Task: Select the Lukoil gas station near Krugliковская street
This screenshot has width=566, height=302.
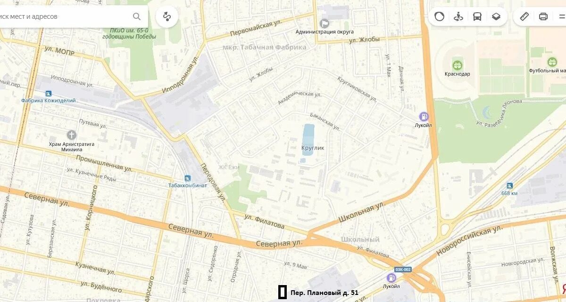Action: click(424, 116)
